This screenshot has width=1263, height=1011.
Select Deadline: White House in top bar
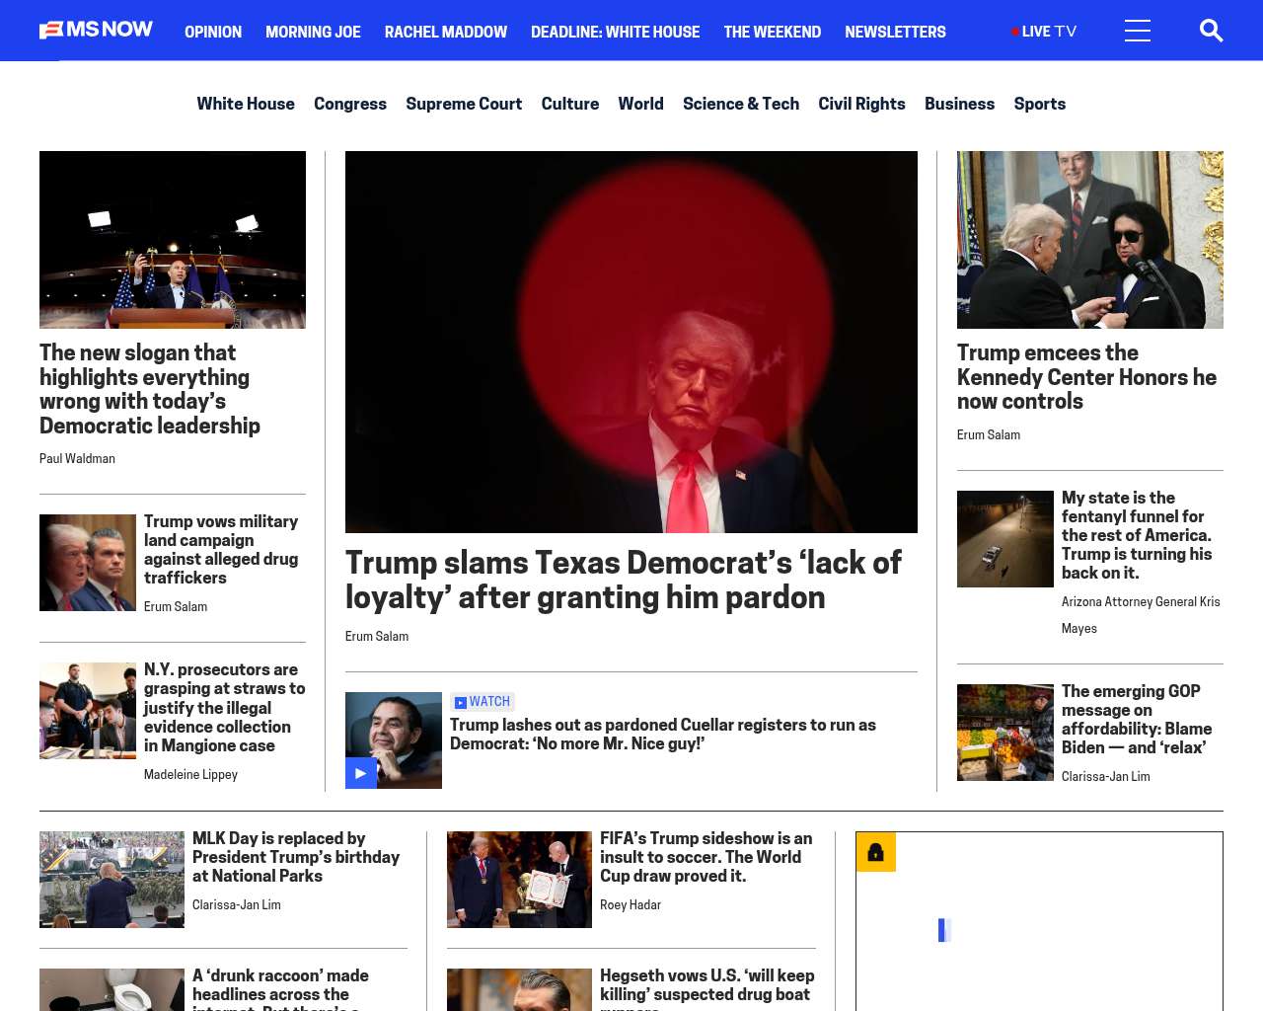[615, 32]
